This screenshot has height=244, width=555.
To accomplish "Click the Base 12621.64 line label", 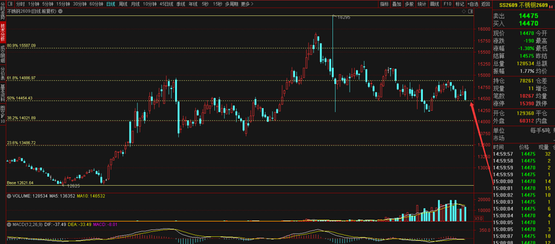I will [x=20, y=183].
